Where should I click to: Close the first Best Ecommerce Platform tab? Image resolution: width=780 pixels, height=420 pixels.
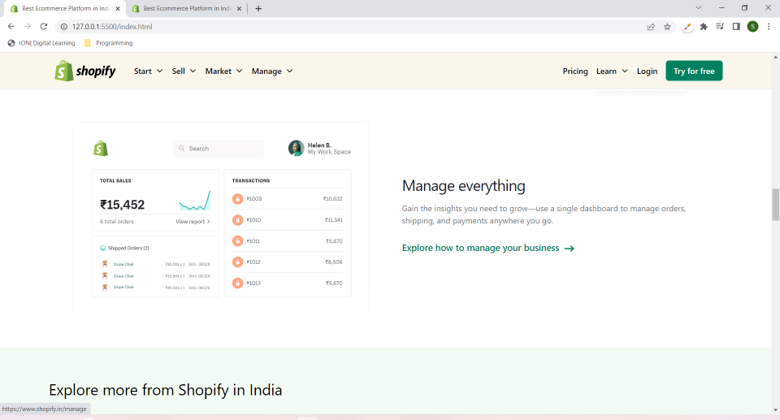point(118,8)
